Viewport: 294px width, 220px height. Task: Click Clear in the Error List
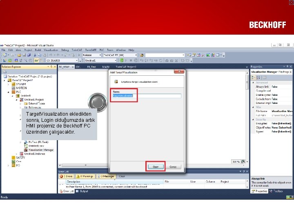[122, 176]
